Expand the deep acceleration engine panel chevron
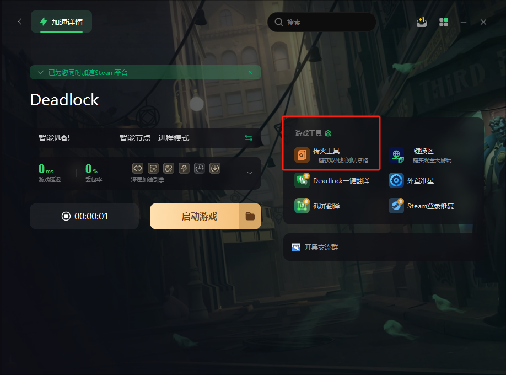This screenshot has height=375, width=506. point(250,173)
